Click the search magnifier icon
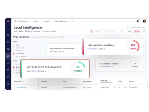The height and width of the screenshot is (112, 149). click(x=122, y=31)
